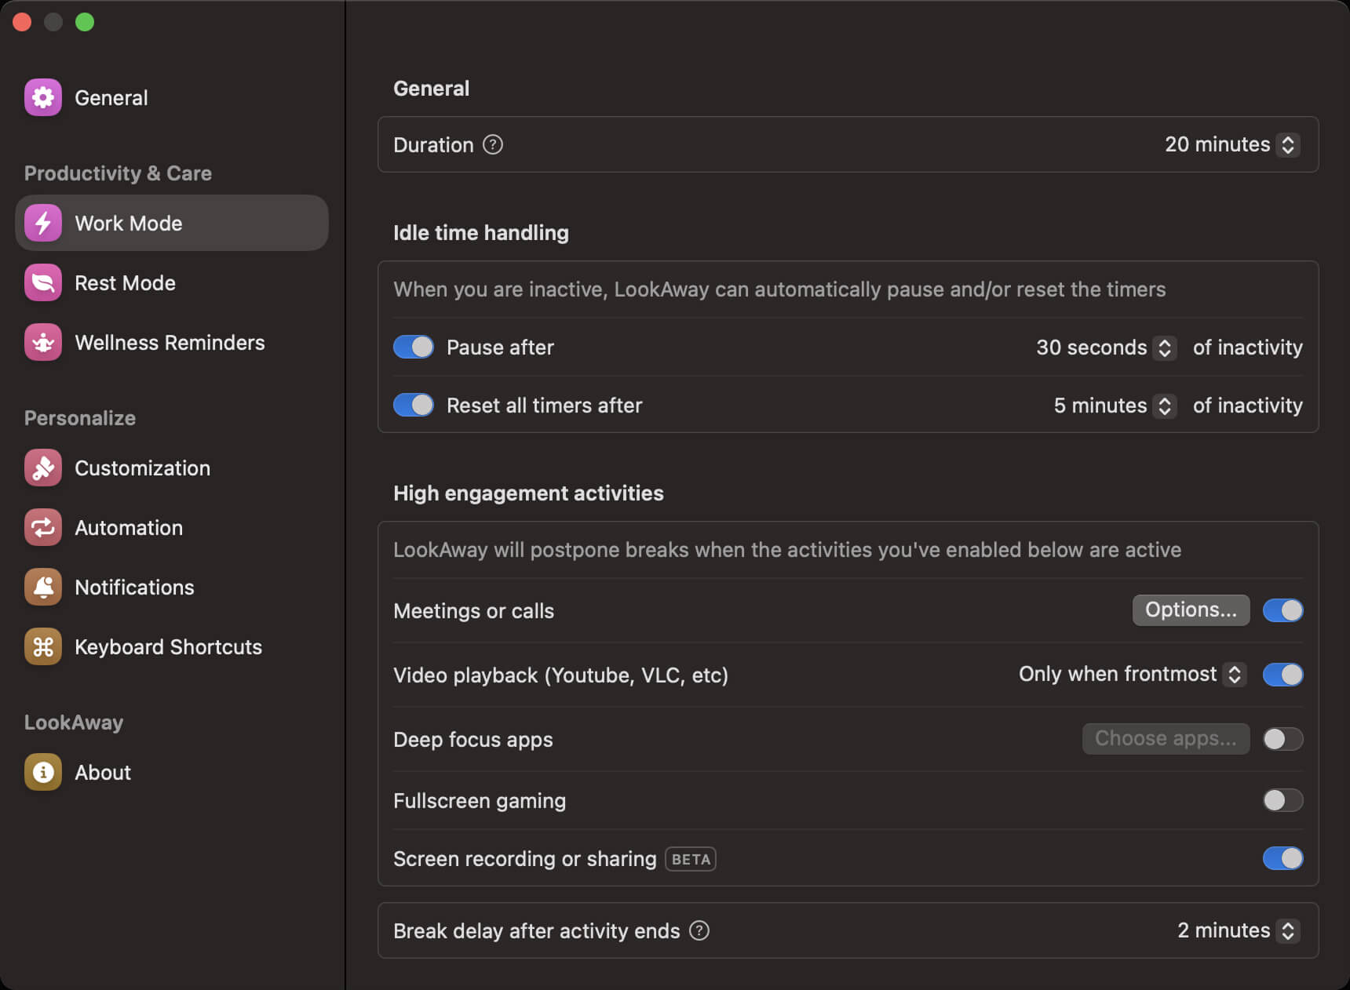Click Options button for Meetings or calls
The height and width of the screenshot is (990, 1350).
click(x=1191, y=610)
